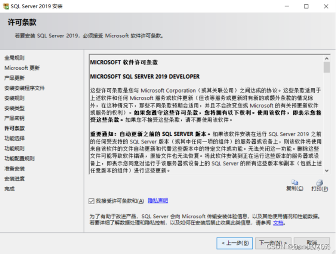Select the 安装进度 step

click(15, 179)
